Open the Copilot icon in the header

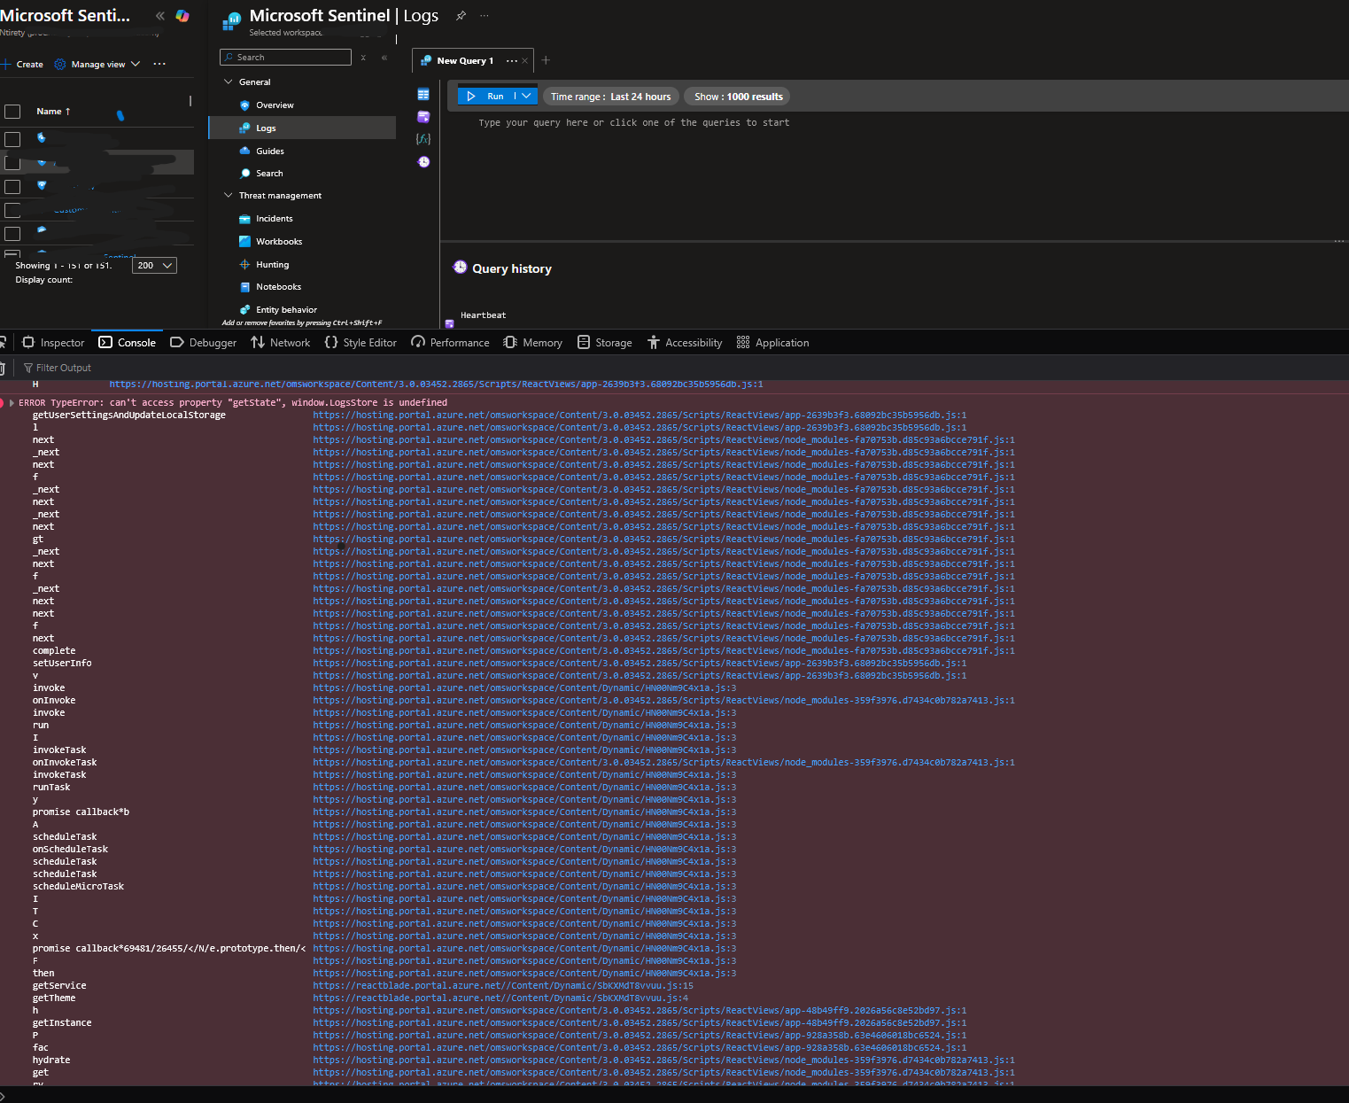coord(182,16)
